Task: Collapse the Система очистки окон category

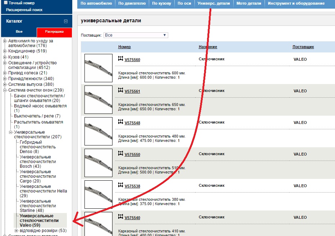Action: (5, 90)
